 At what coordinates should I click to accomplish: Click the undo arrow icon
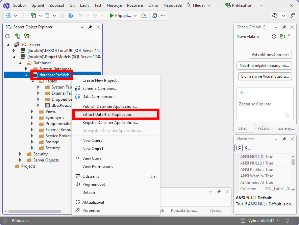pos(81,16)
